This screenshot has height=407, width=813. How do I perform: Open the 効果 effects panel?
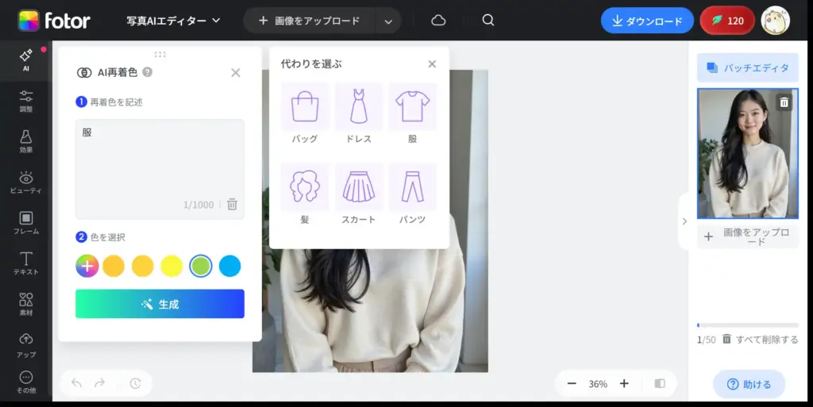pyautogui.click(x=25, y=141)
